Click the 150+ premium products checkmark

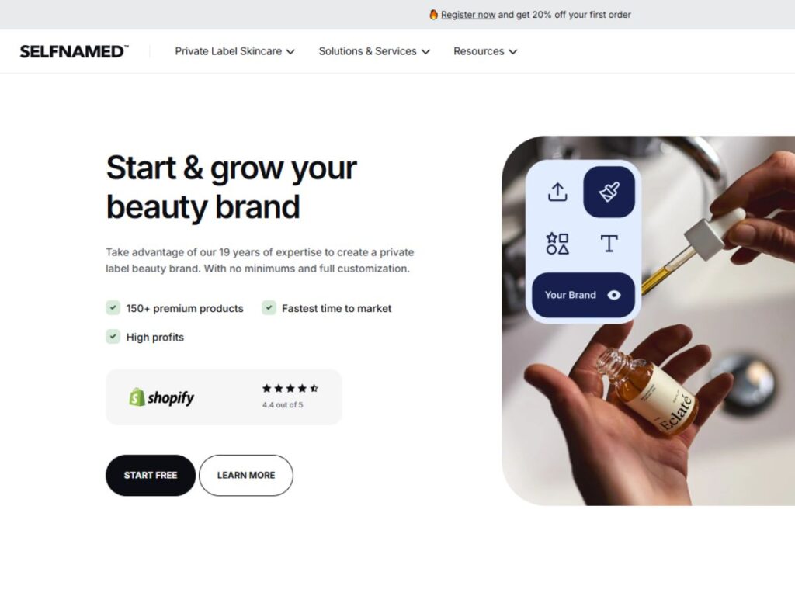[113, 307]
